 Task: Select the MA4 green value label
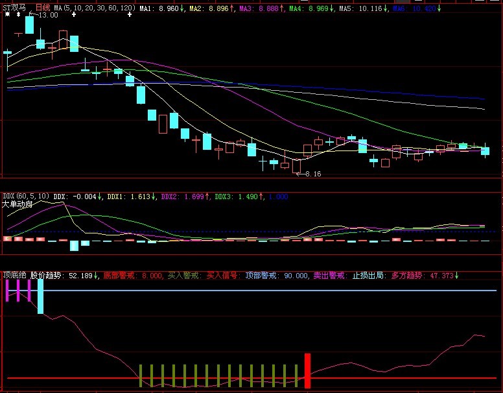coord(310,7)
